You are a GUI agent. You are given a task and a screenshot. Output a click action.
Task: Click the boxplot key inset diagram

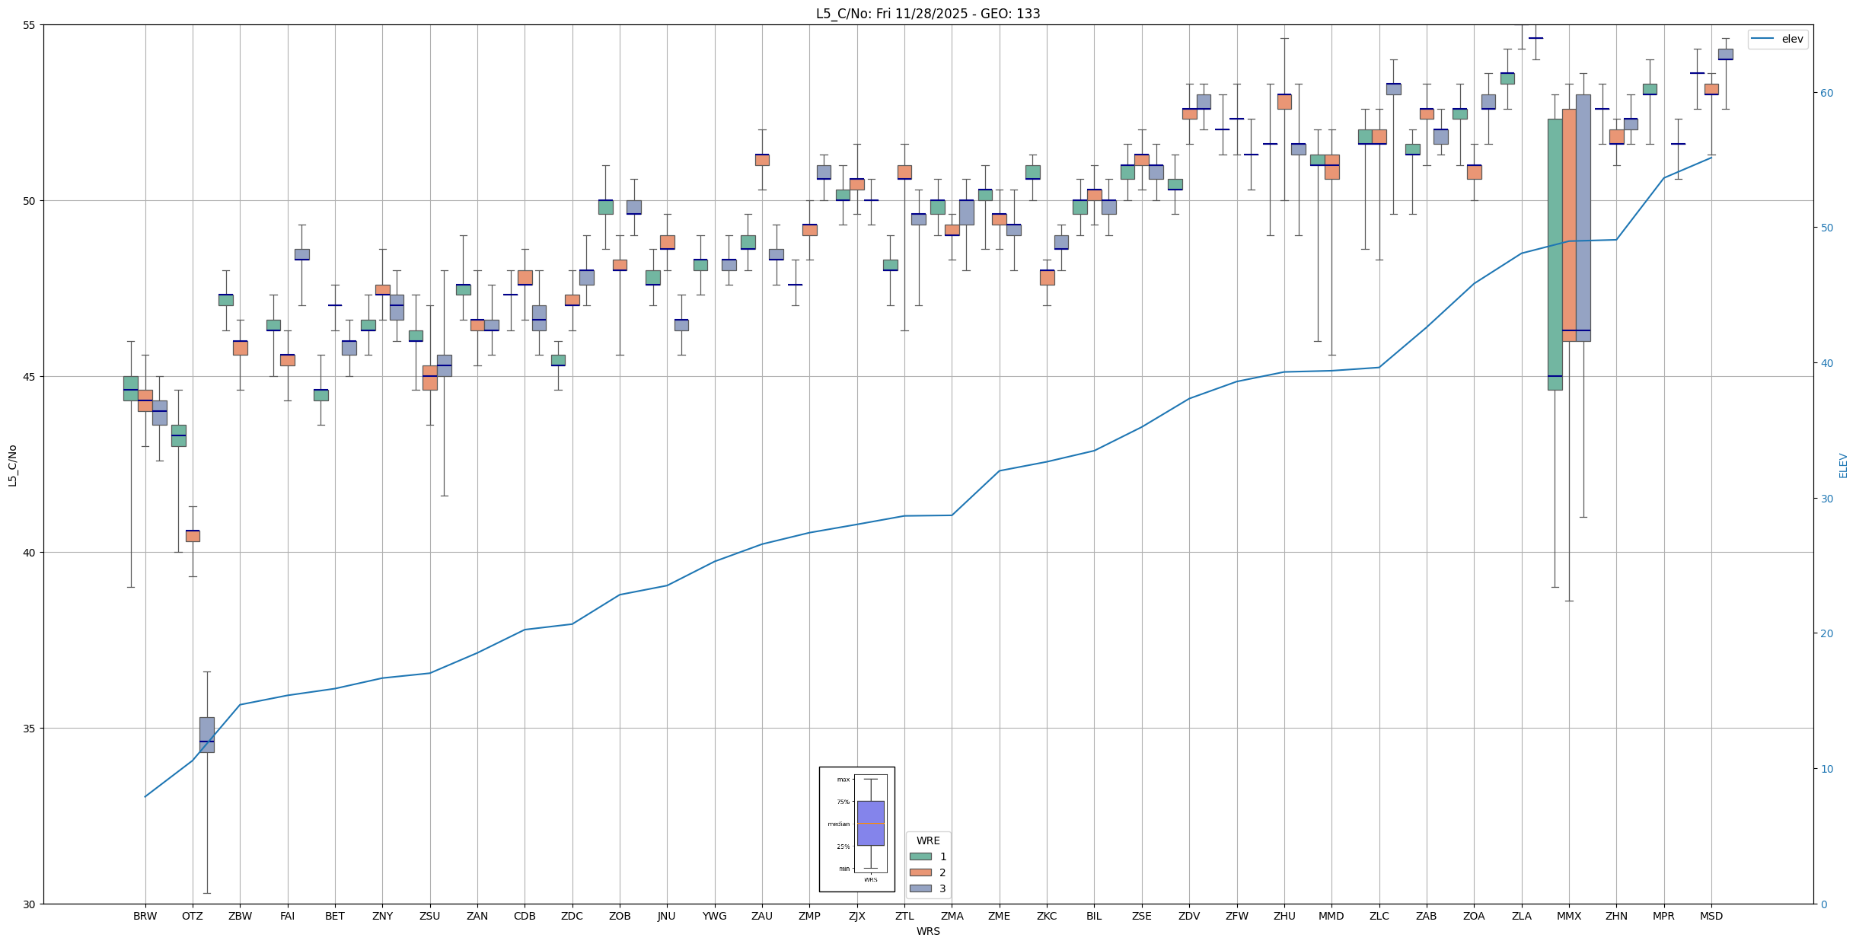[x=856, y=828]
